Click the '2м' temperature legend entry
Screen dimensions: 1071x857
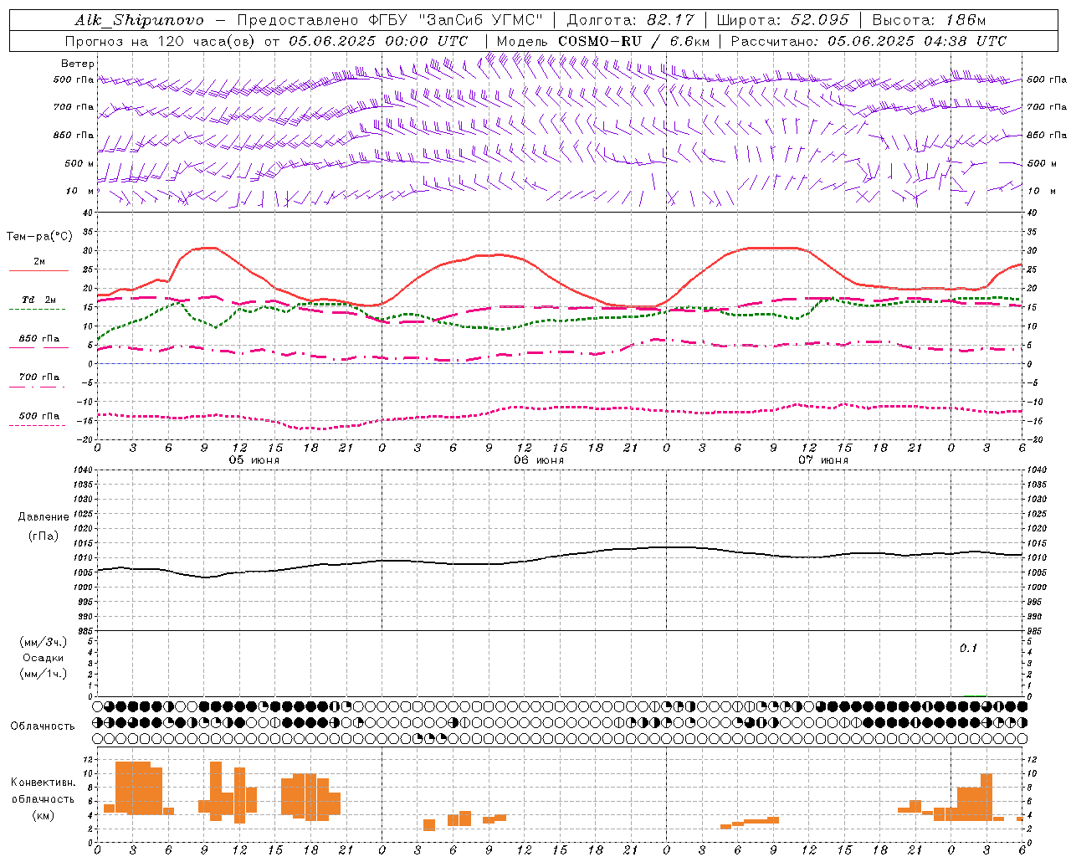(39, 261)
